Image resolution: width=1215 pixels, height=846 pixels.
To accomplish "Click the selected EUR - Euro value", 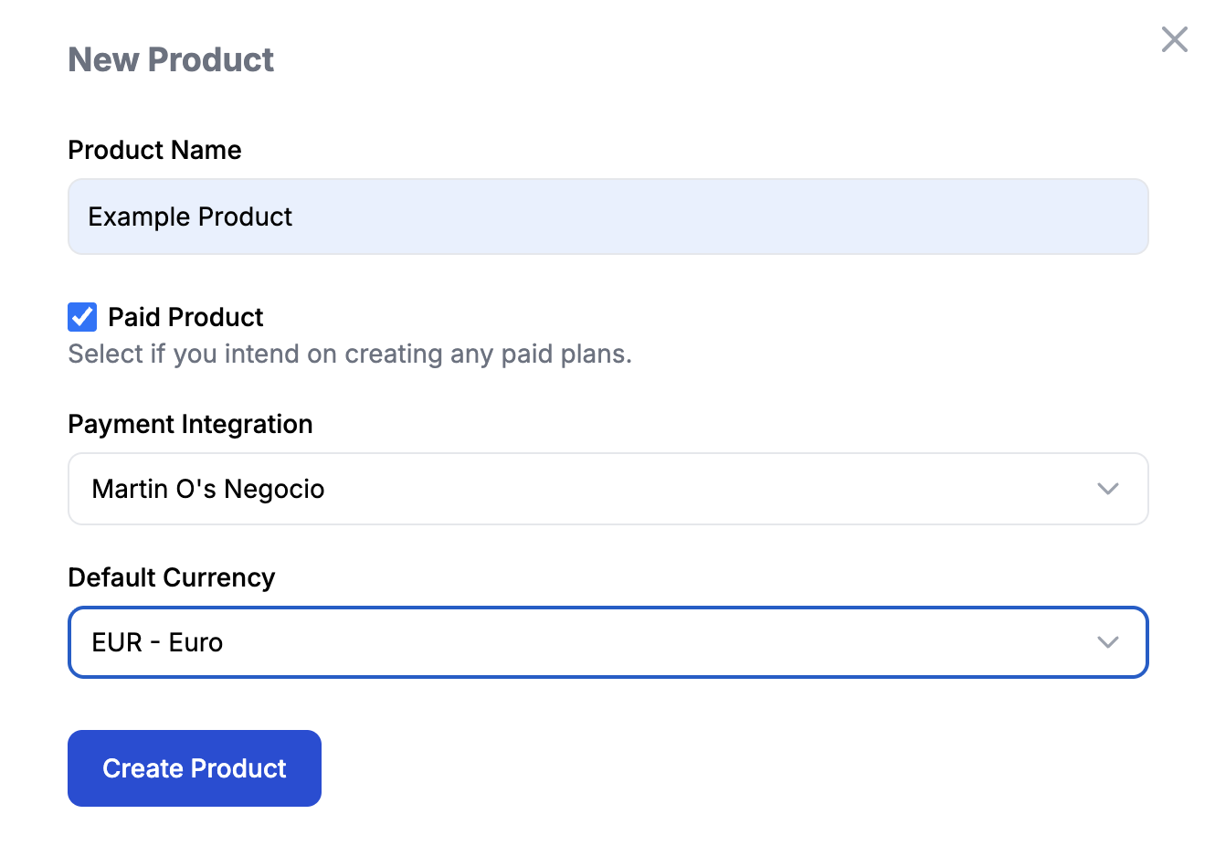I will pos(157,642).
